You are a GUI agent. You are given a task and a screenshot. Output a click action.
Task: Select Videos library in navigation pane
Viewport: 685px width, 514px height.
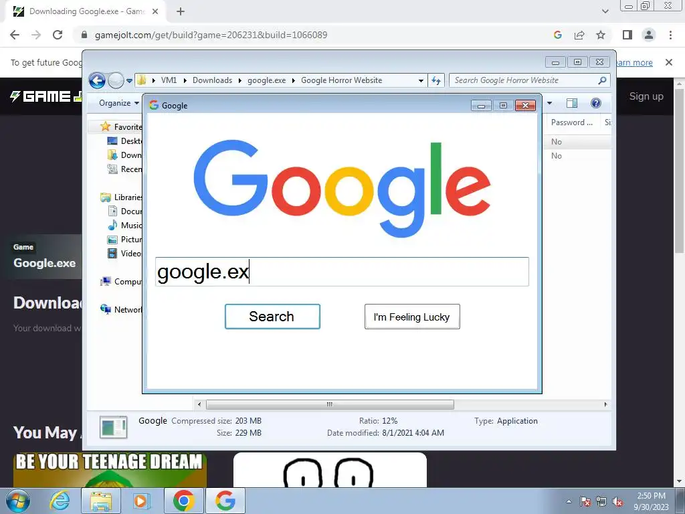125,254
